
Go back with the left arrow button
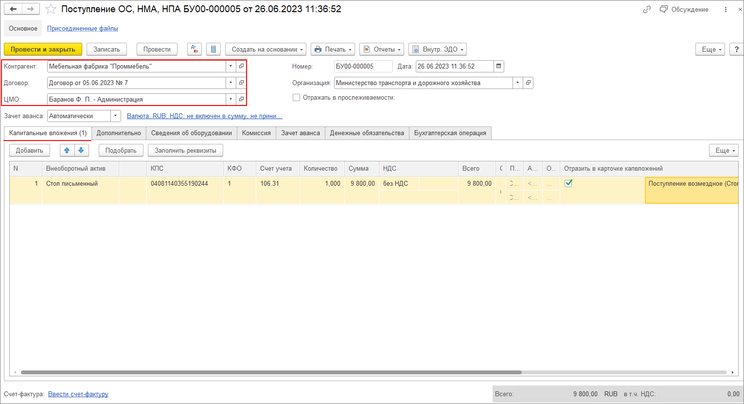point(13,9)
